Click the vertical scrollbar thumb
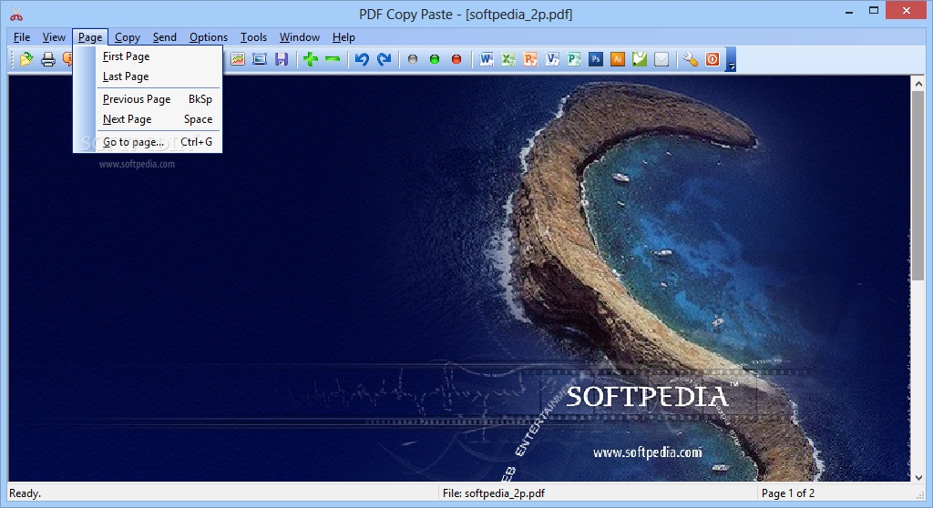The image size is (933, 508). point(918,186)
